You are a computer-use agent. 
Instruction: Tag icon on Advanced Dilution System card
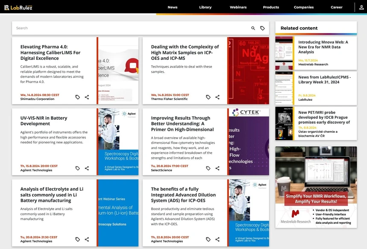point(208,240)
